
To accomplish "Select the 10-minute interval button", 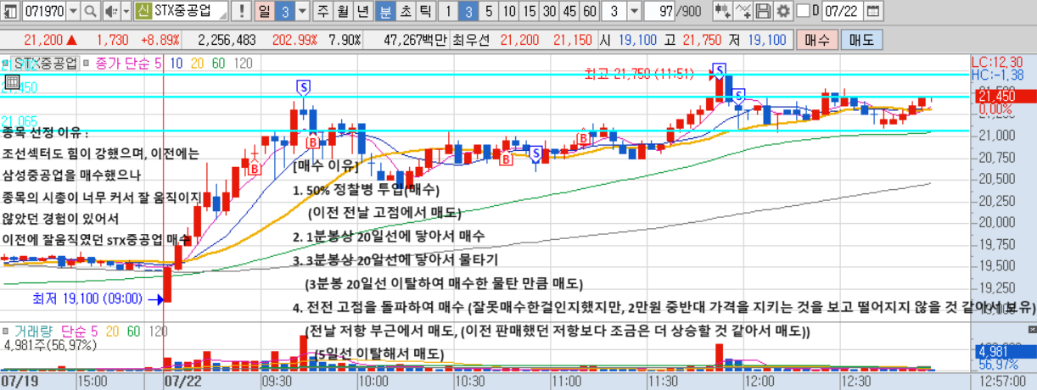I will (508, 12).
